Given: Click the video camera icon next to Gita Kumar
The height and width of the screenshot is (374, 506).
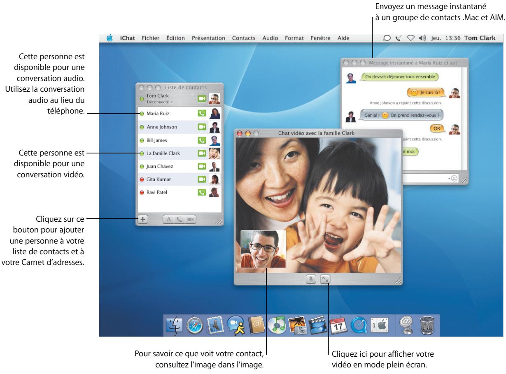Looking at the screenshot, I should point(202,179).
